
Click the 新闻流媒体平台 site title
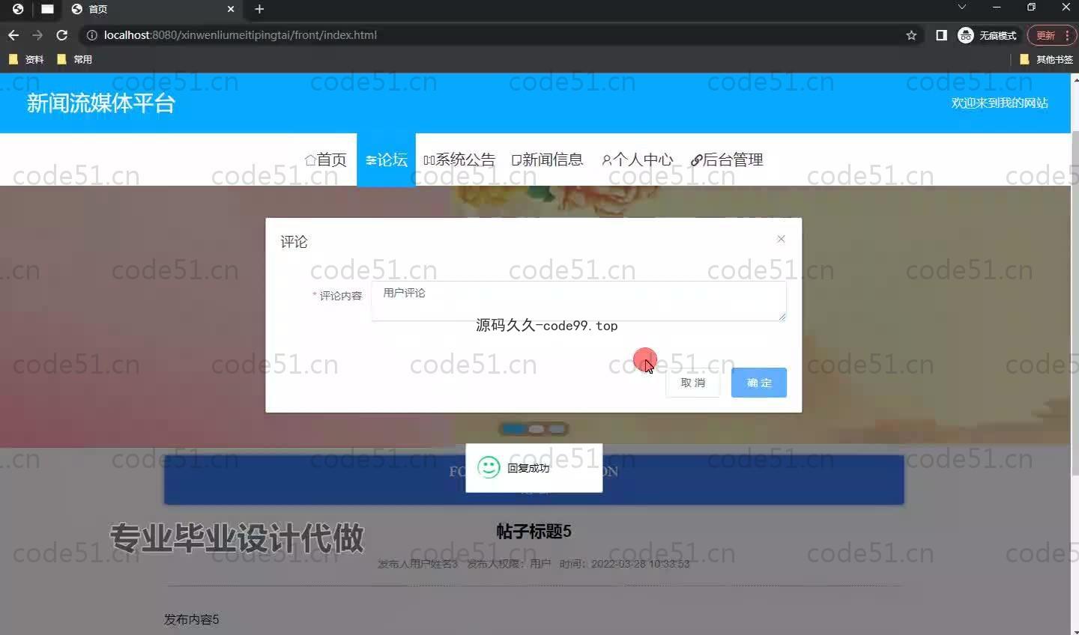(x=101, y=103)
